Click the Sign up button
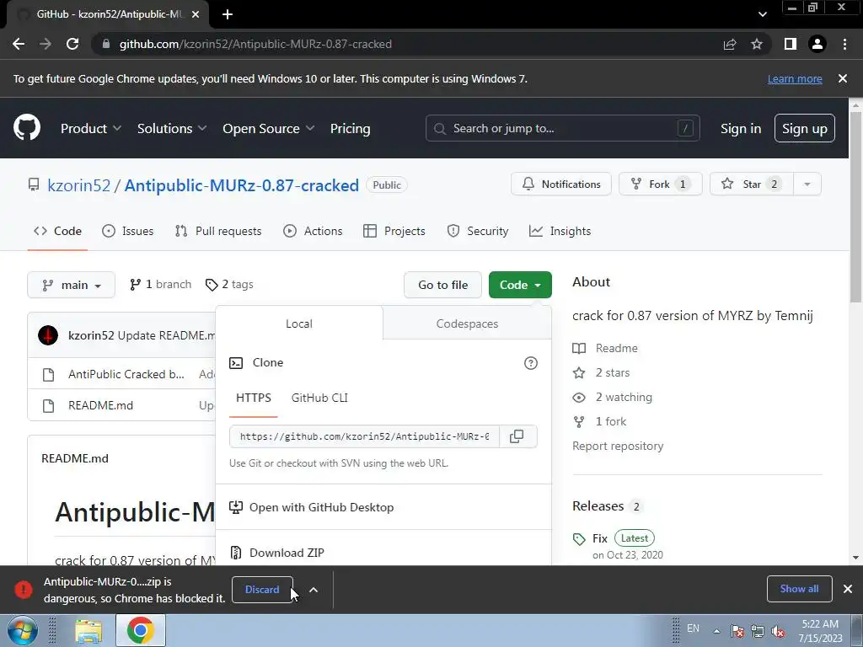Image resolution: width=863 pixels, height=647 pixels. (x=805, y=129)
